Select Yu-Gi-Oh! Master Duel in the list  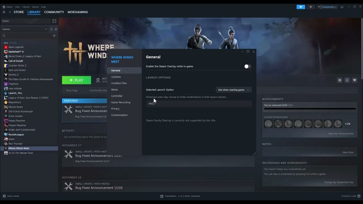20,153
